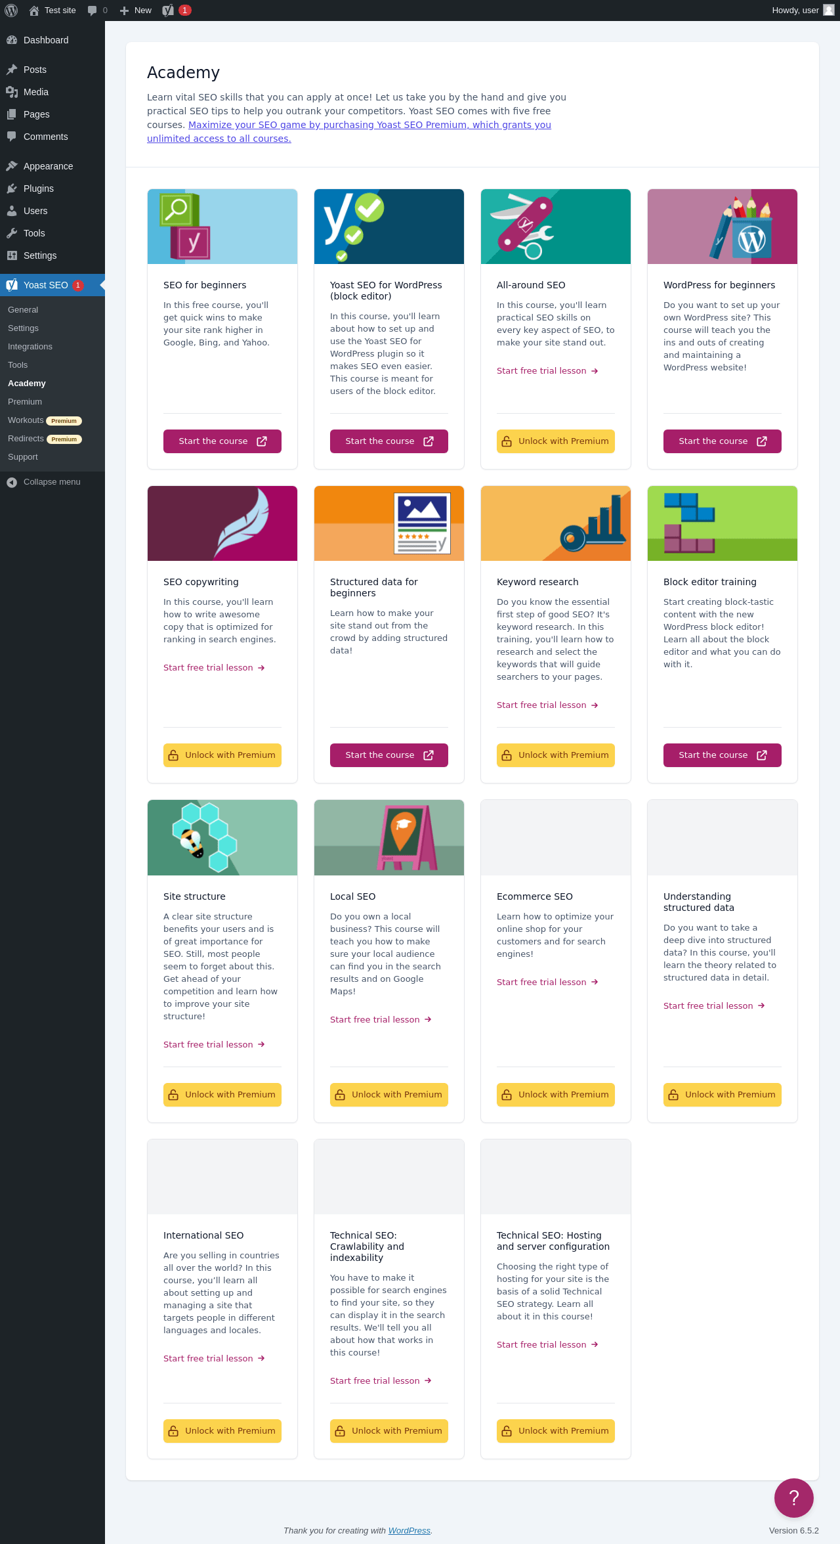
Task: Click the Settings icon in the WordPress sidebar
Action: point(12,255)
